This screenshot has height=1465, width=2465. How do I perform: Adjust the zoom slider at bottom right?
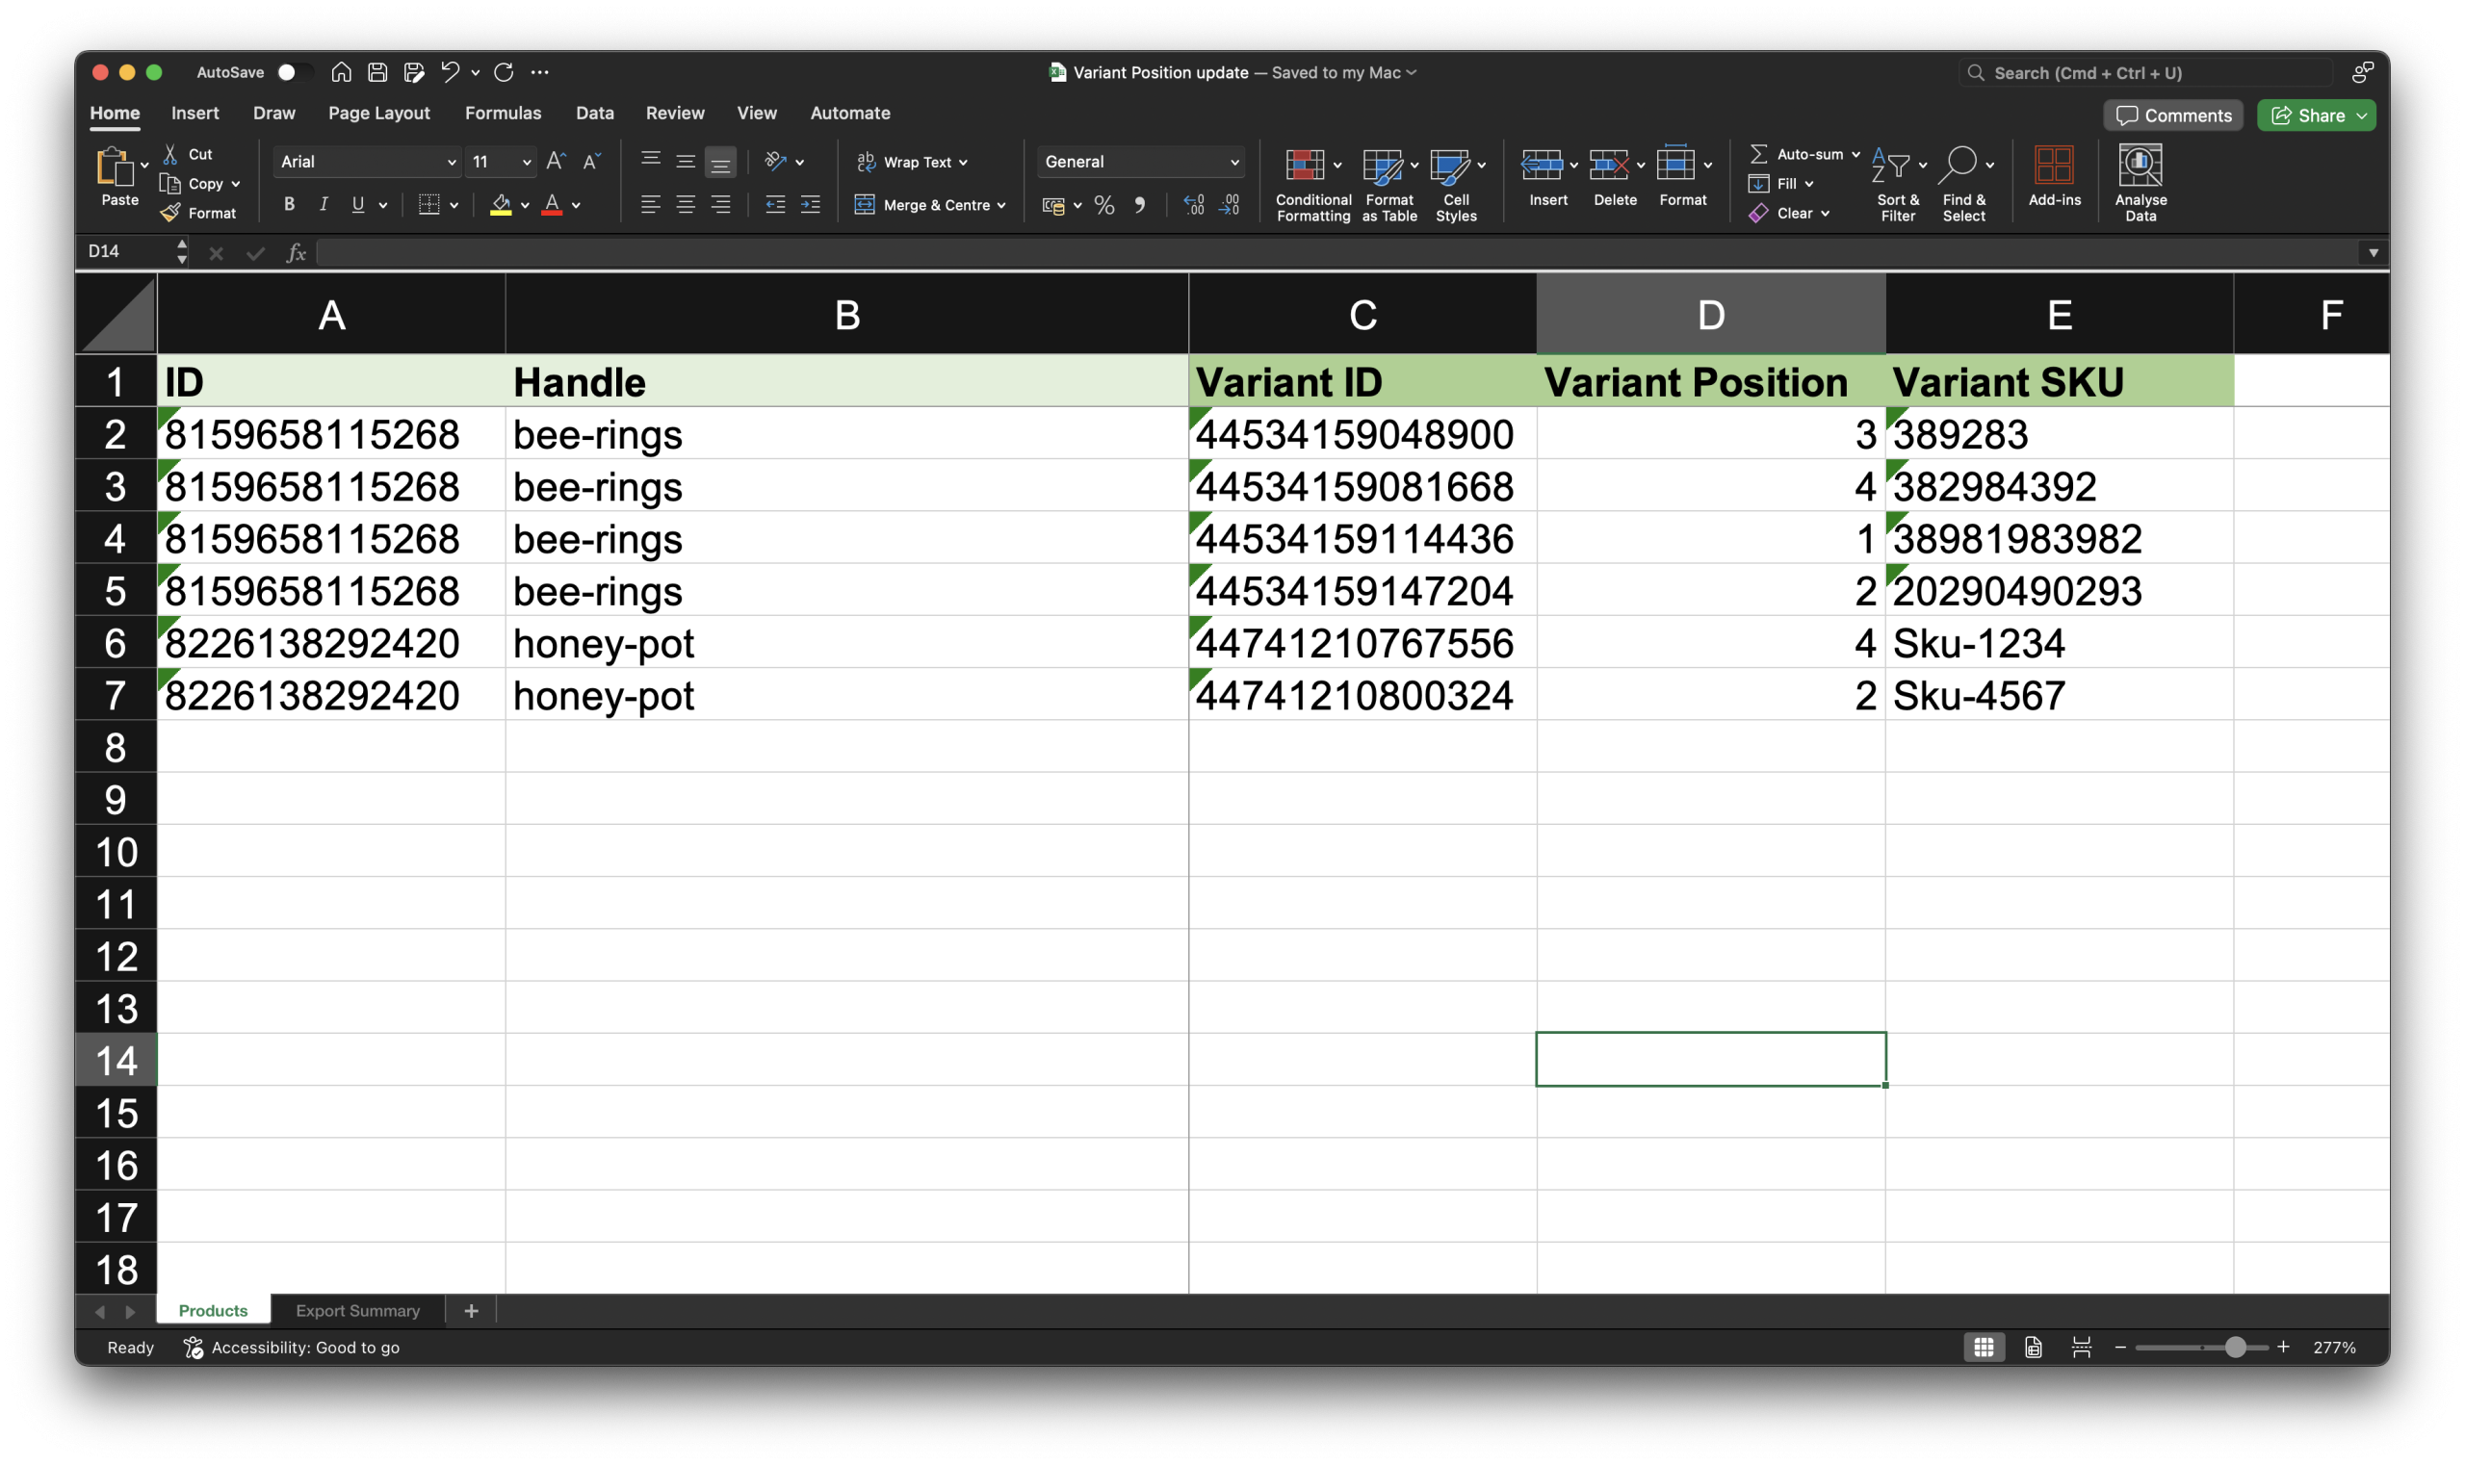(2237, 1347)
